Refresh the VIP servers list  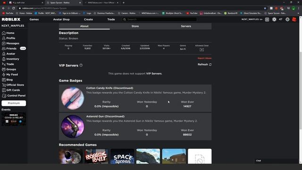(x=204, y=65)
